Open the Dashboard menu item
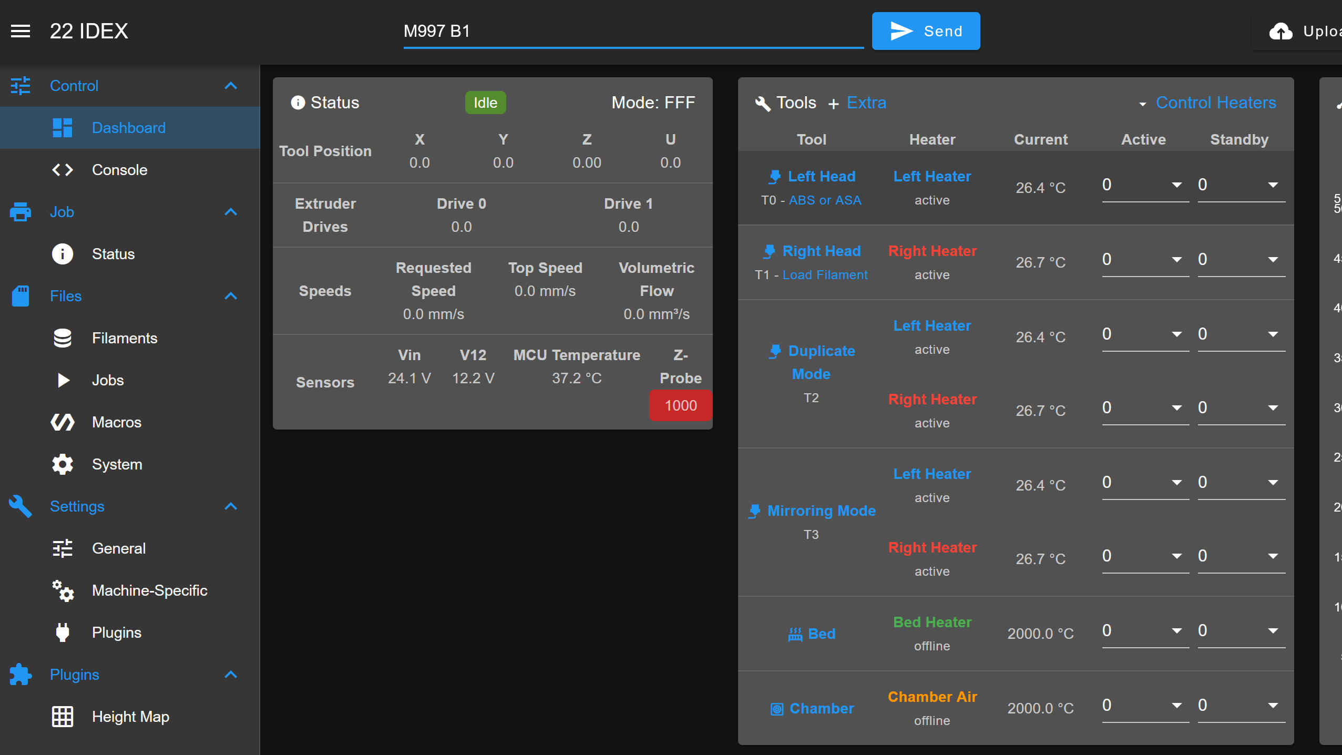1342x755 pixels. 130,128
